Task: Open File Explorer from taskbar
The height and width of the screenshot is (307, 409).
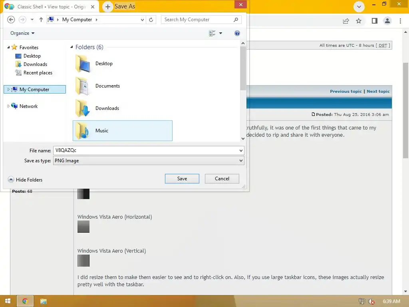Action: pyautogui.click(x=43, y=301)
